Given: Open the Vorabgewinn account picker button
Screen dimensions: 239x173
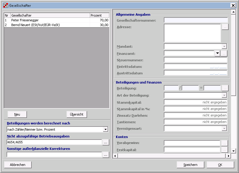Looking at the screenshot, I should click(x=224, y=143).
